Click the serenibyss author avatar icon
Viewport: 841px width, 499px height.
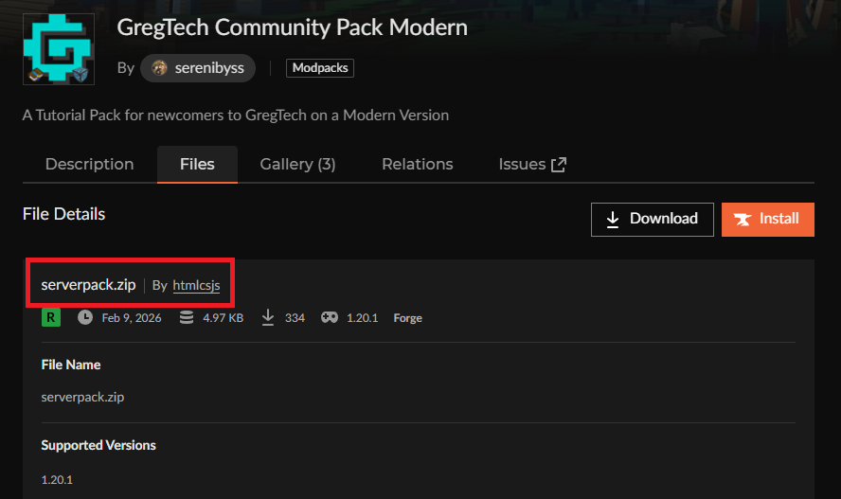tap(160, 68)
